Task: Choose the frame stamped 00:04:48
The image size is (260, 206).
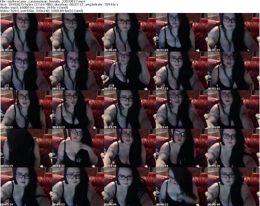Action: point(130,148)
